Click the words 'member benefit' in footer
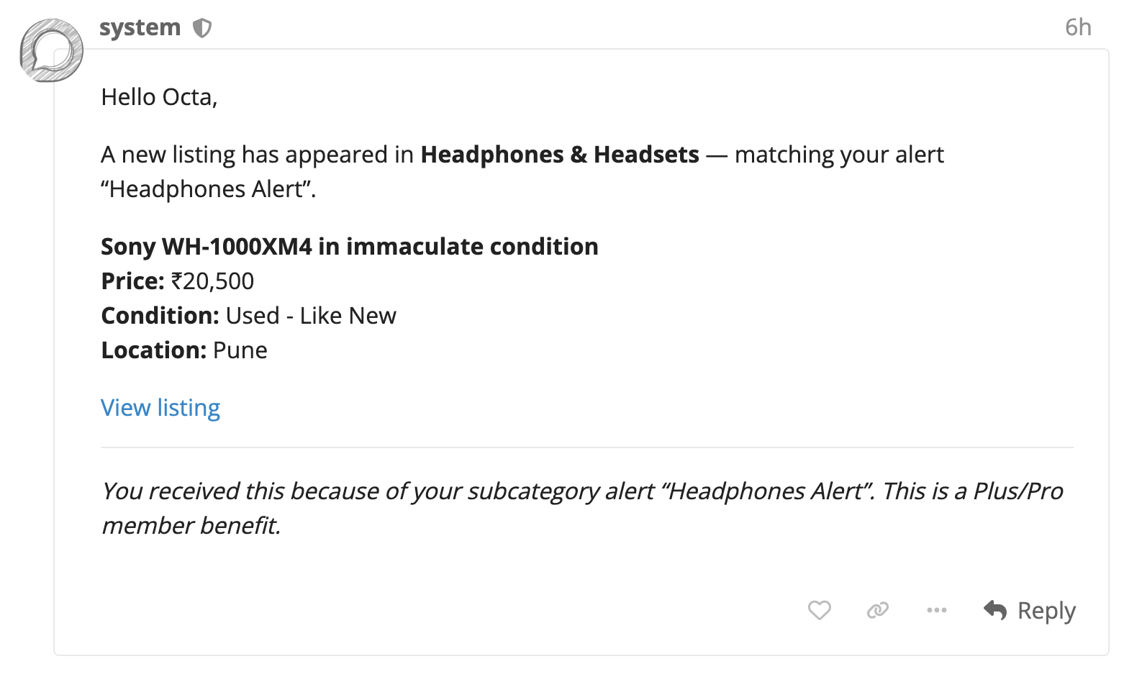The width and height of the screenshot is (1124, 682). point(191,526)
